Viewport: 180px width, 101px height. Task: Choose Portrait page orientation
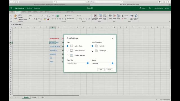click(92, 46)
